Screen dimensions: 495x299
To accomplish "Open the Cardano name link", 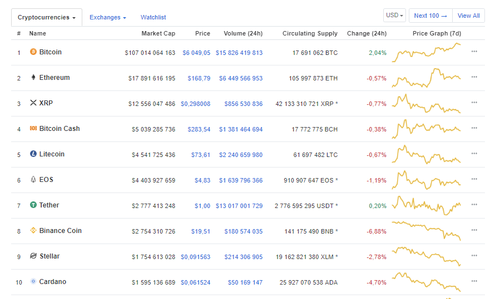I will pos(53,281).
